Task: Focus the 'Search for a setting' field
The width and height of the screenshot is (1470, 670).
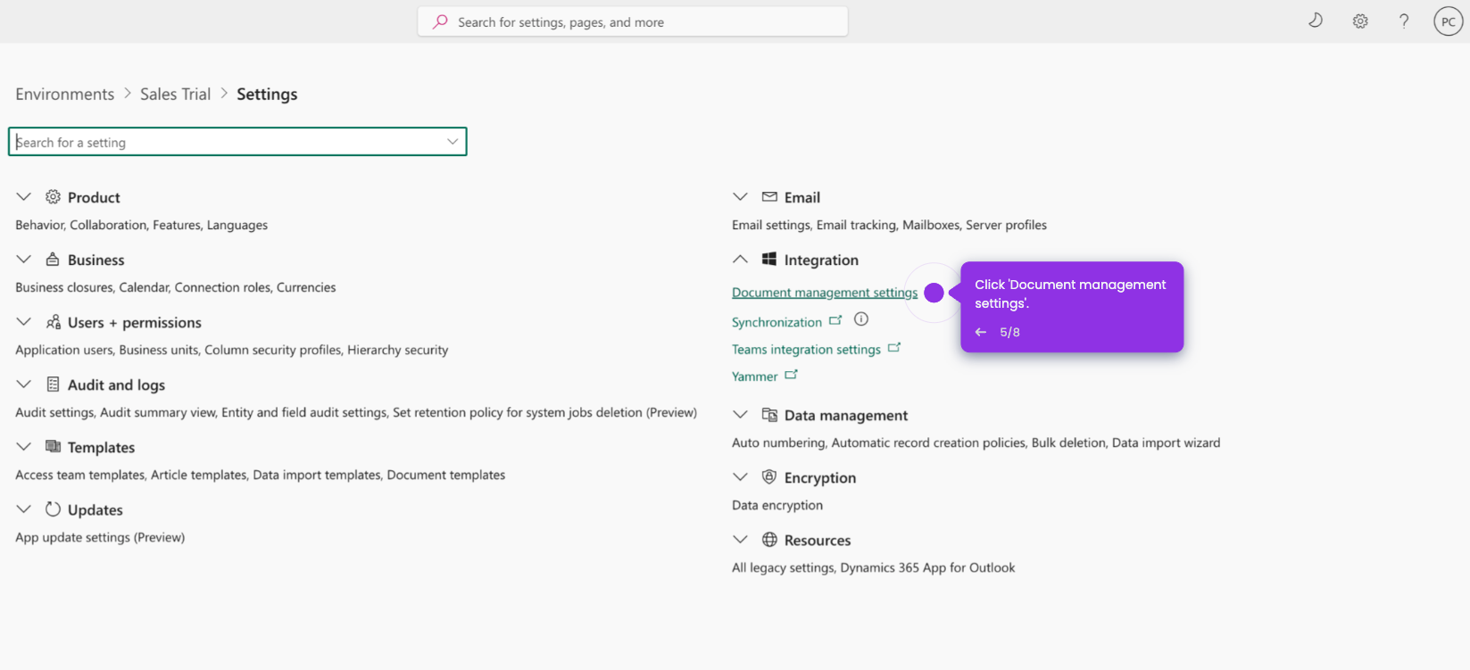Action: click(x=237, y=142)
